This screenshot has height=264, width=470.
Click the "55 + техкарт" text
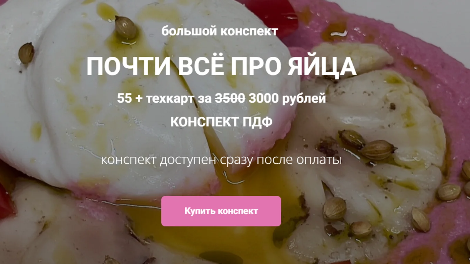click(156, 98)
